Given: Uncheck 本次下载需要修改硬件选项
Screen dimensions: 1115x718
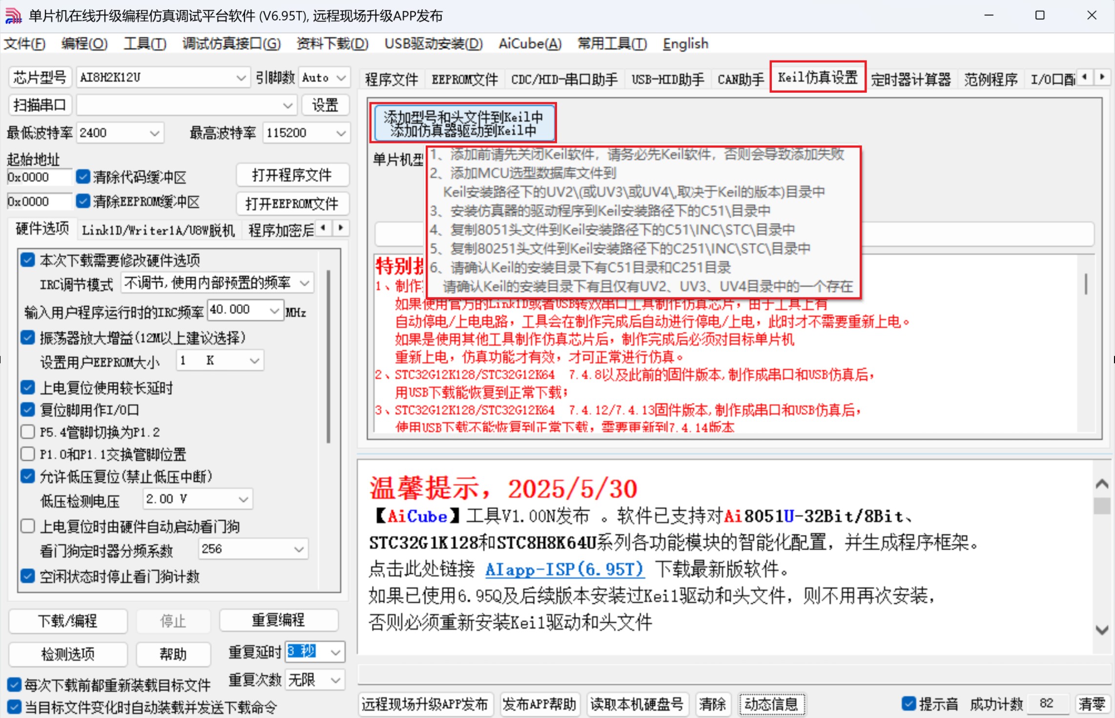Looking at the screenshot, I should click(28, 260).
